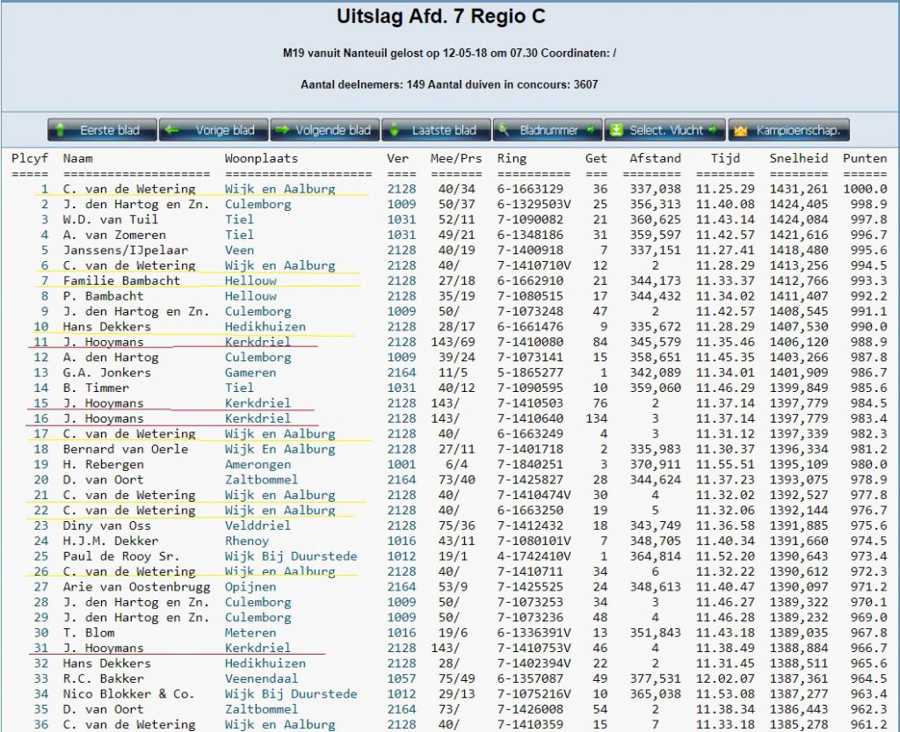Click placement number 25 of Paul de Rooy Sr.
This screenshot has height=732, width=900.
click(41, 556)
